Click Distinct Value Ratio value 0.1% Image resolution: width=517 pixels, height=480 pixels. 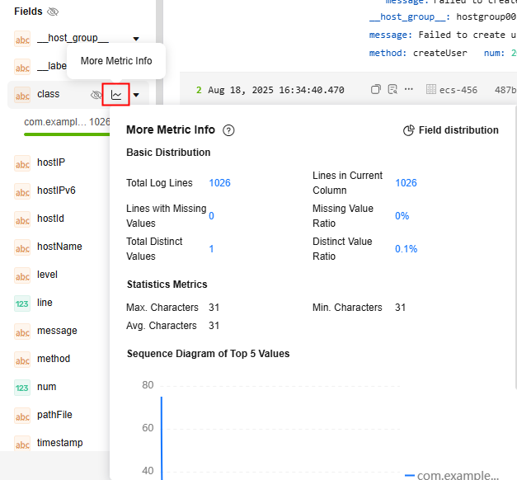click(x=407, y=249)
